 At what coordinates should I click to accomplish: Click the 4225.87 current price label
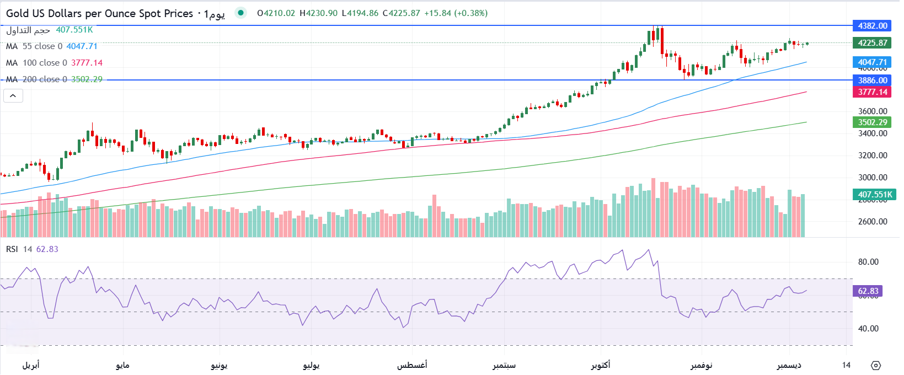point(872,43)
